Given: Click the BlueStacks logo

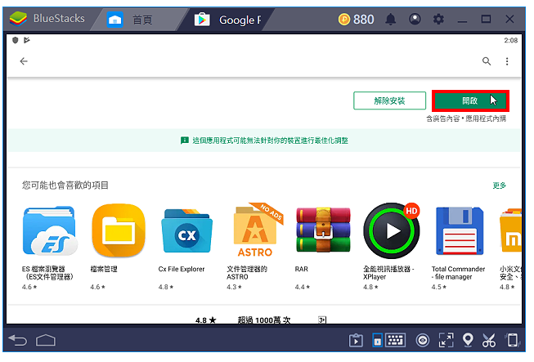Looking at the screenshot, I should (18, 18).
